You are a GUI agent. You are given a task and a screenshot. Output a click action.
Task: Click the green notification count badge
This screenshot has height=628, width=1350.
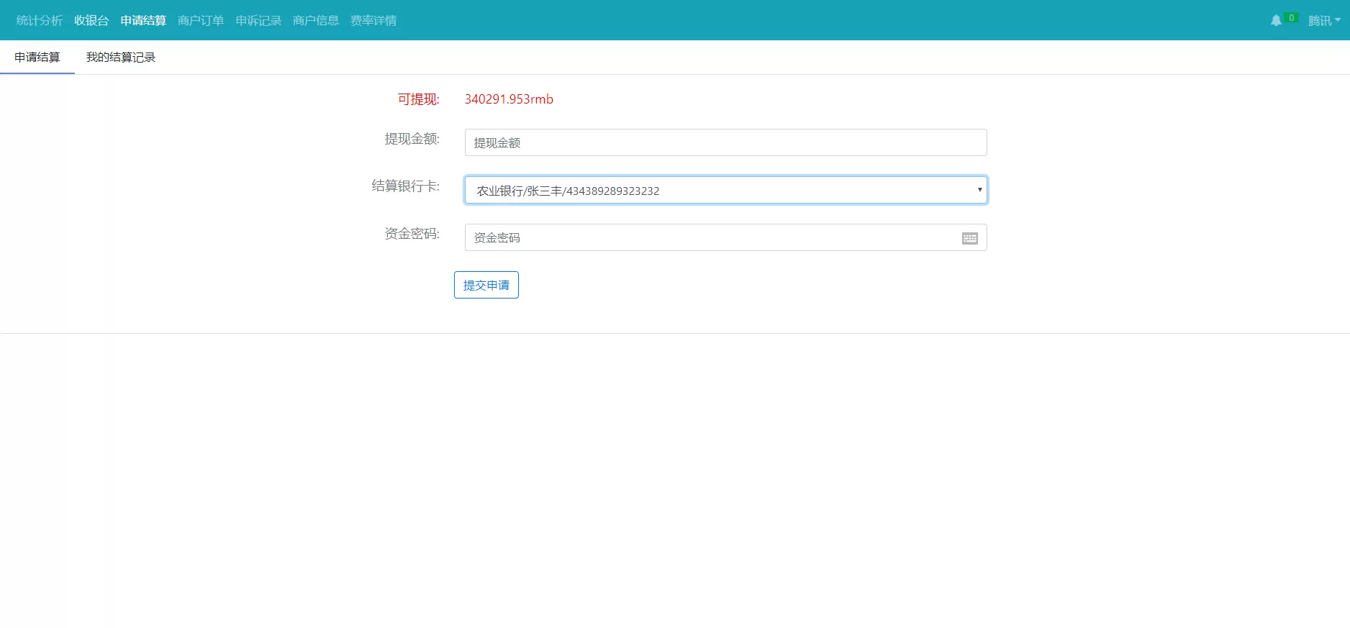coord(1291,17)
